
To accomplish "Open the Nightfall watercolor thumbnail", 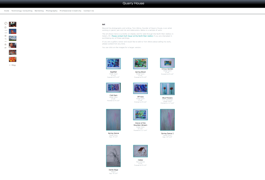I will pyautogui.click(x=113, y=64).
